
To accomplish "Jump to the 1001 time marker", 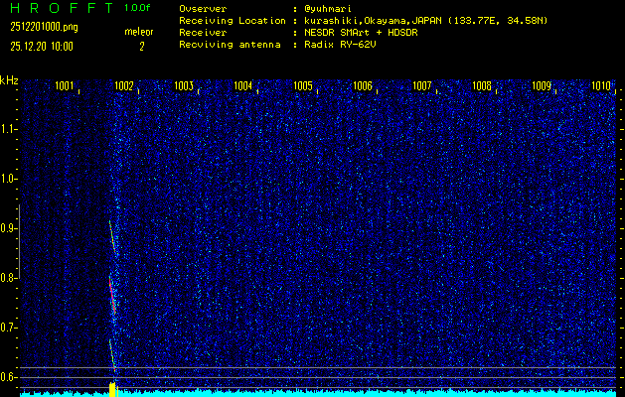I will point(65,86).
